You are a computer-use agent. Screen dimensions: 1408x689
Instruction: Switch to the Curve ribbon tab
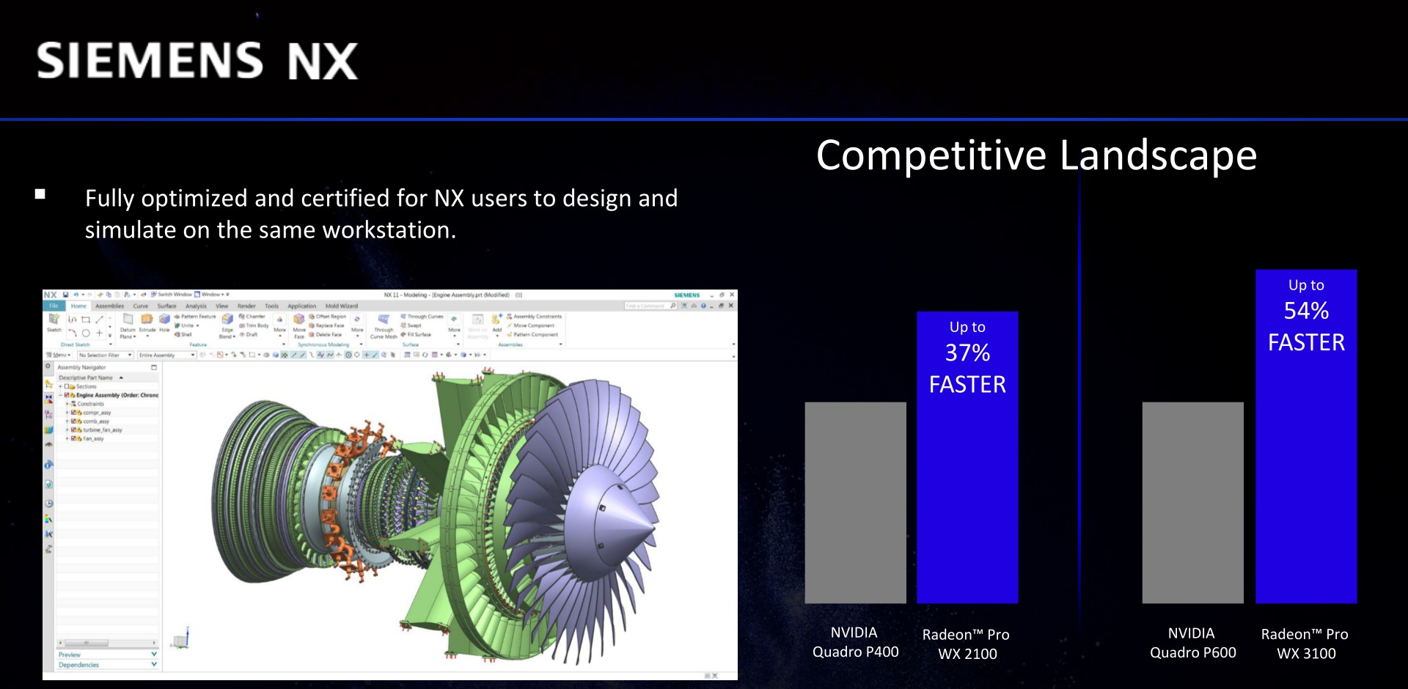tap(141, 306)
